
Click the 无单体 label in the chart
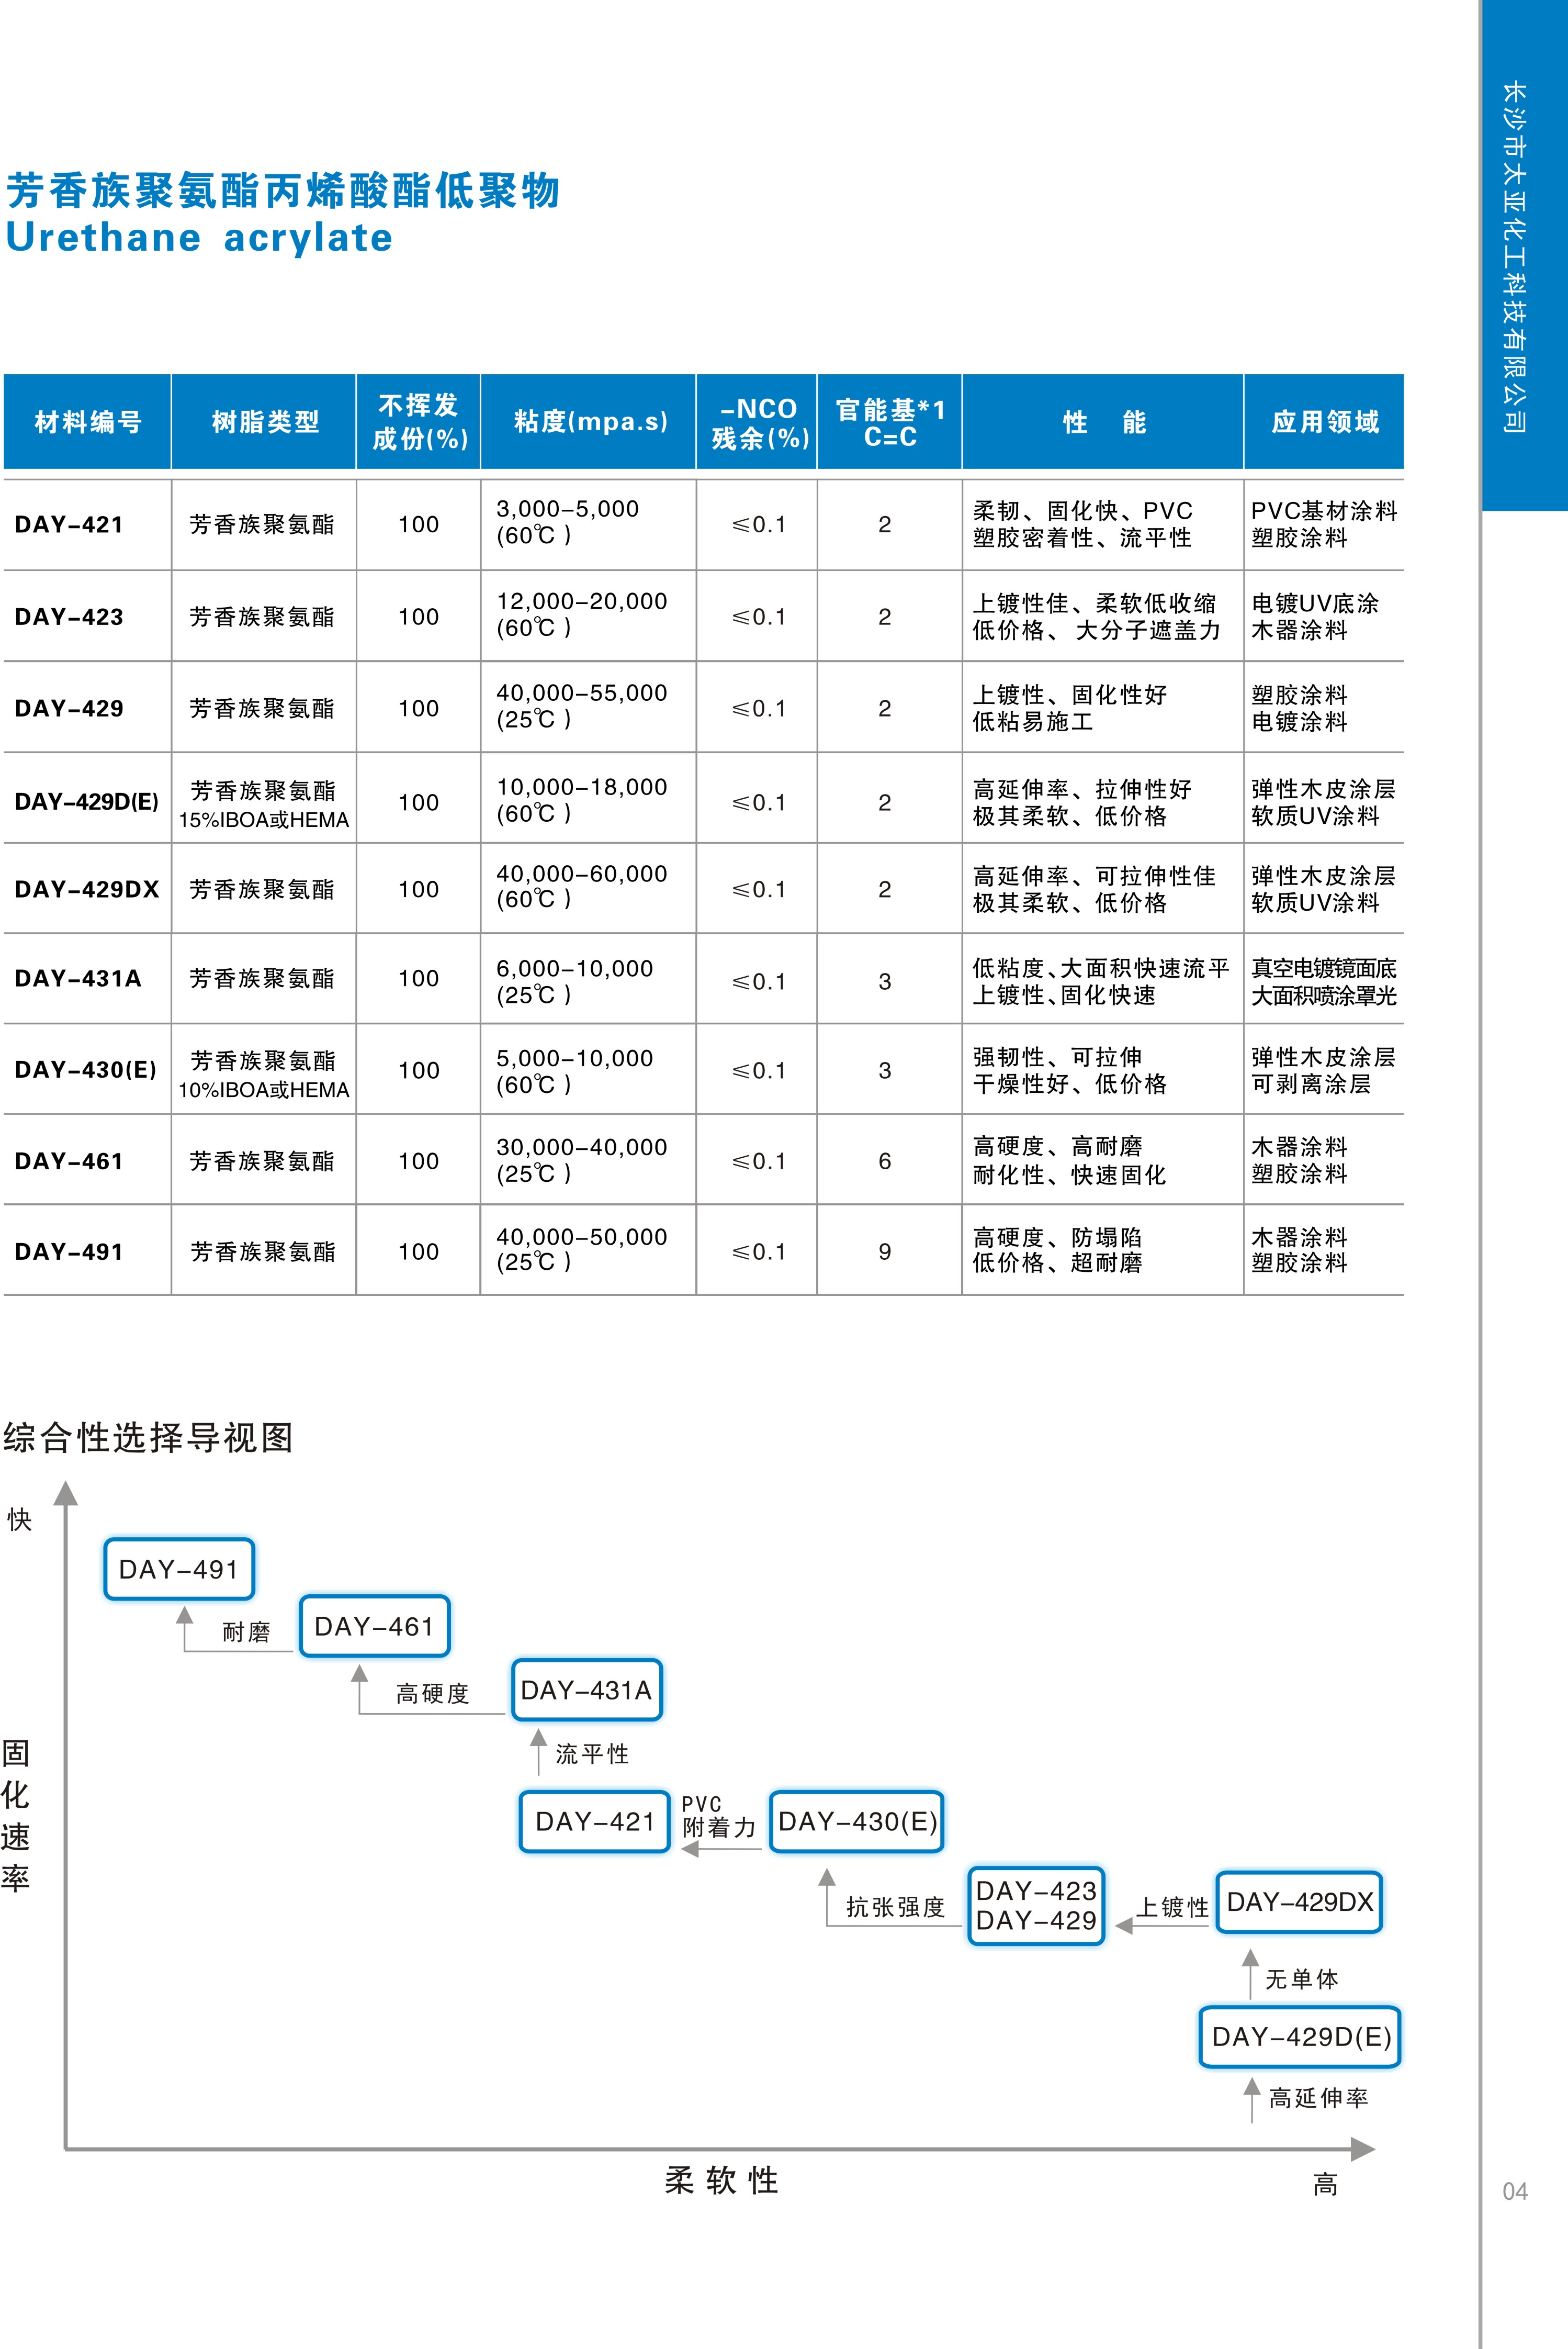pyautogui.click(x=1301, y=1979)
